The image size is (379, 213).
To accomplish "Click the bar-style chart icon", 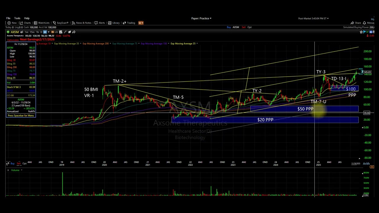I will (56, 32).
